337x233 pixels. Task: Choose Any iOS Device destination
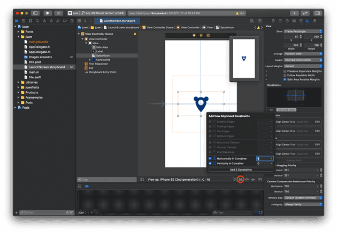click(x=103, y=13)
